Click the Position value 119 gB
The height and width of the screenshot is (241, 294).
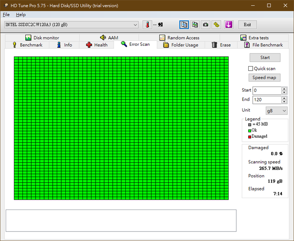(x=275, y=181)
